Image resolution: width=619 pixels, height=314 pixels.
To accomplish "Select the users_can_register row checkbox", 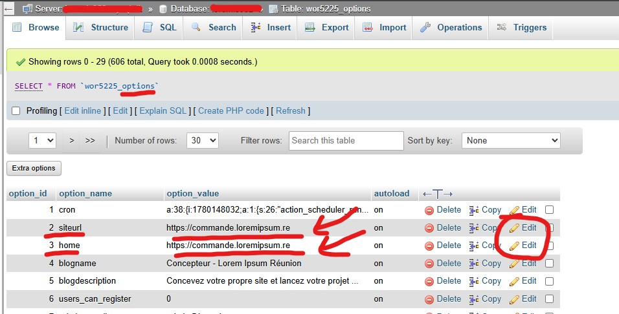I will coord(549,299).
